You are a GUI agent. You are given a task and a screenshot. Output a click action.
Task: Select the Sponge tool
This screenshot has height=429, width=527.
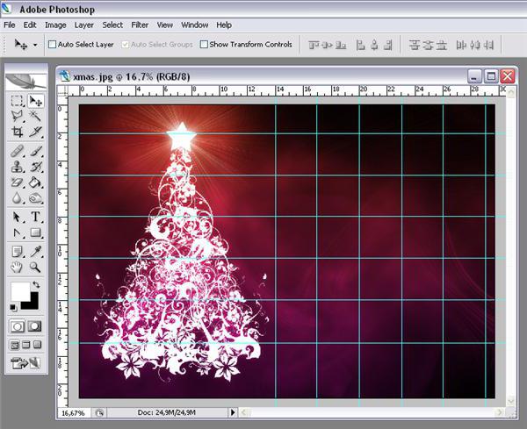[x=35, y=198]
